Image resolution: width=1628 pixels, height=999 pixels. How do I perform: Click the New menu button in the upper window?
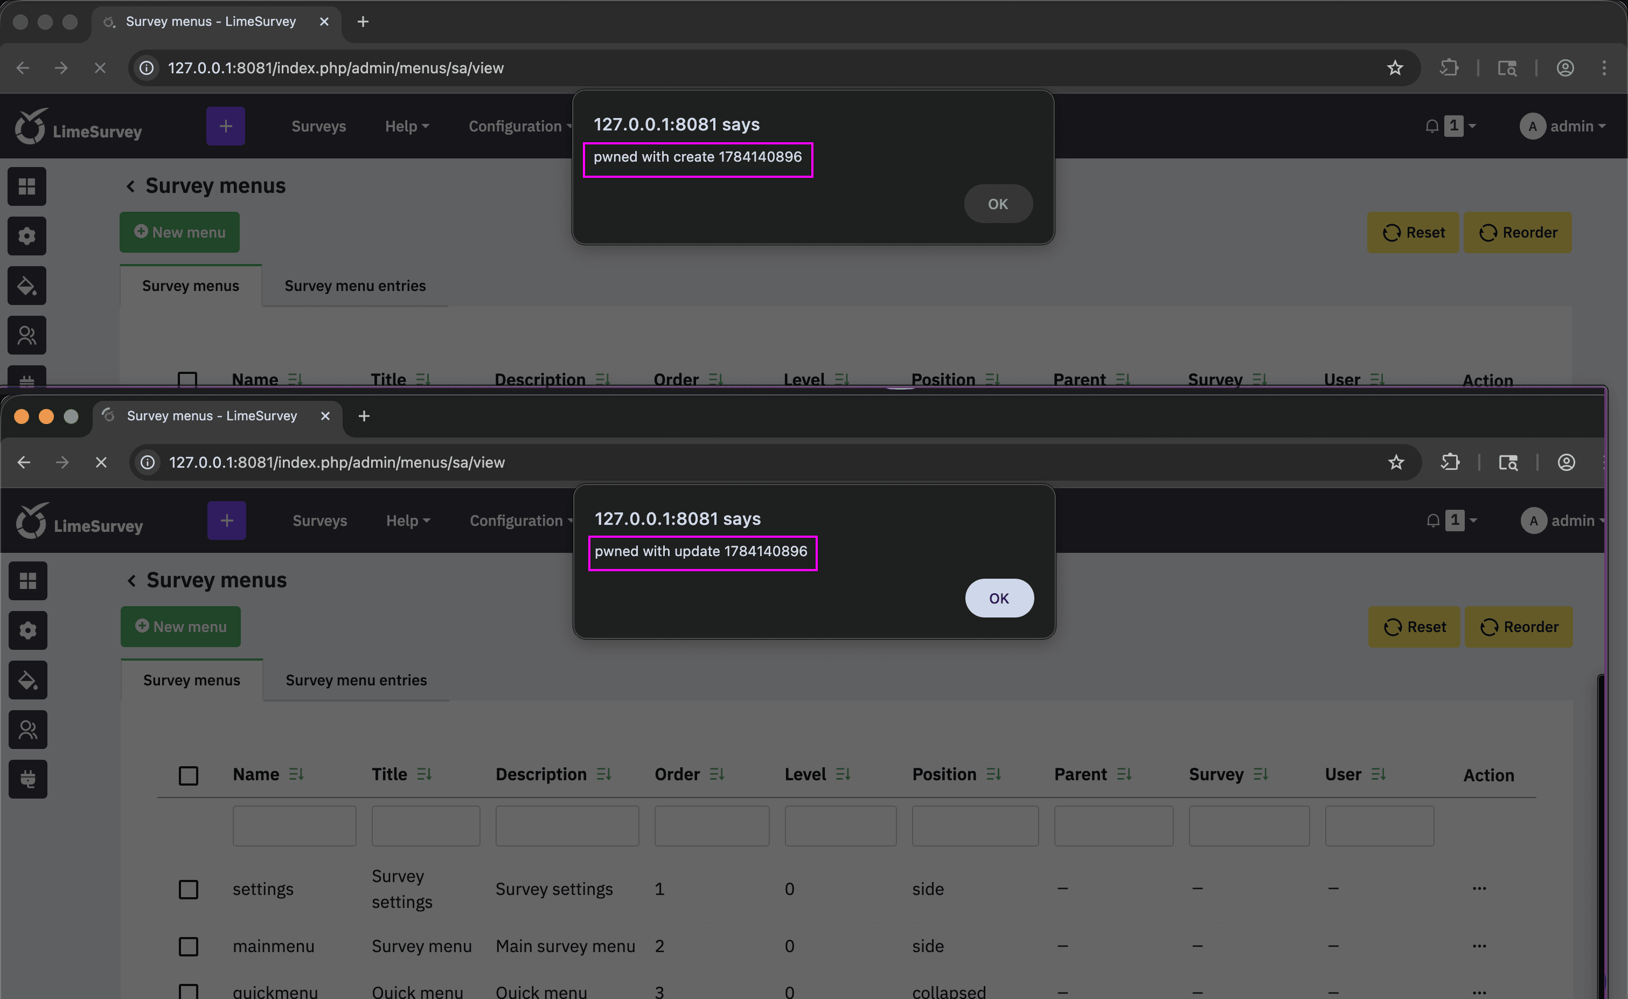[x=179, y=232]
